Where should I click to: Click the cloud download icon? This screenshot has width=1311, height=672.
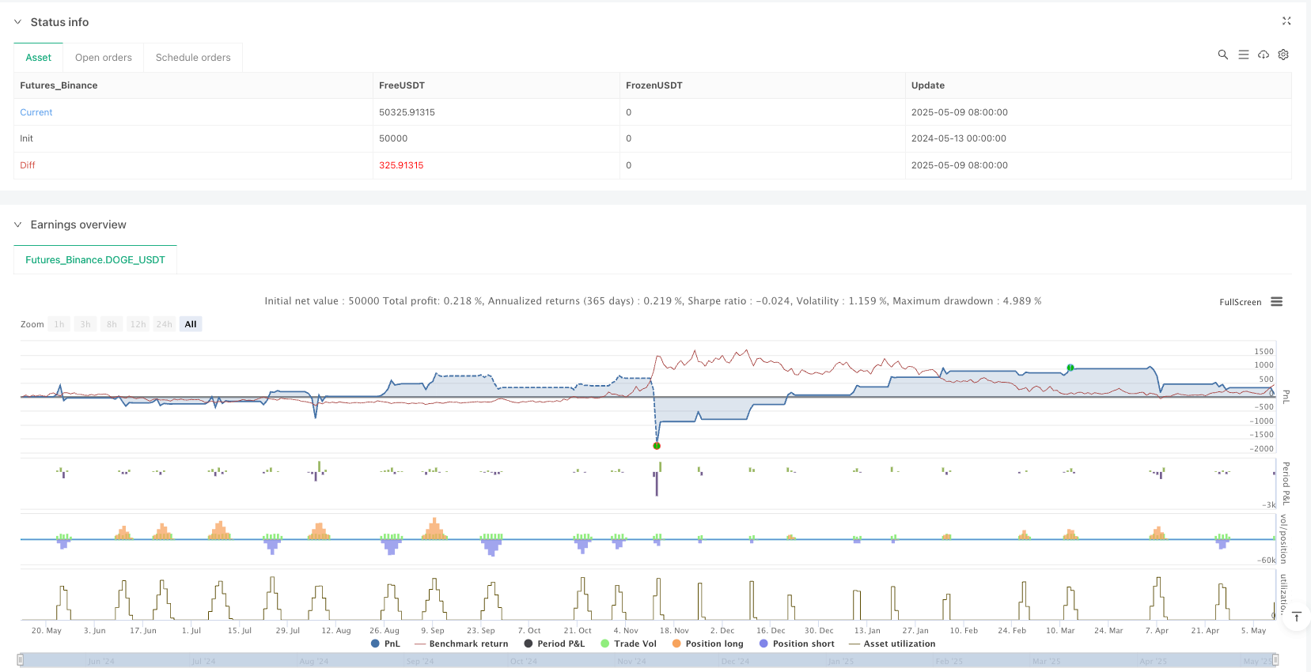[x=1264, y=55]
